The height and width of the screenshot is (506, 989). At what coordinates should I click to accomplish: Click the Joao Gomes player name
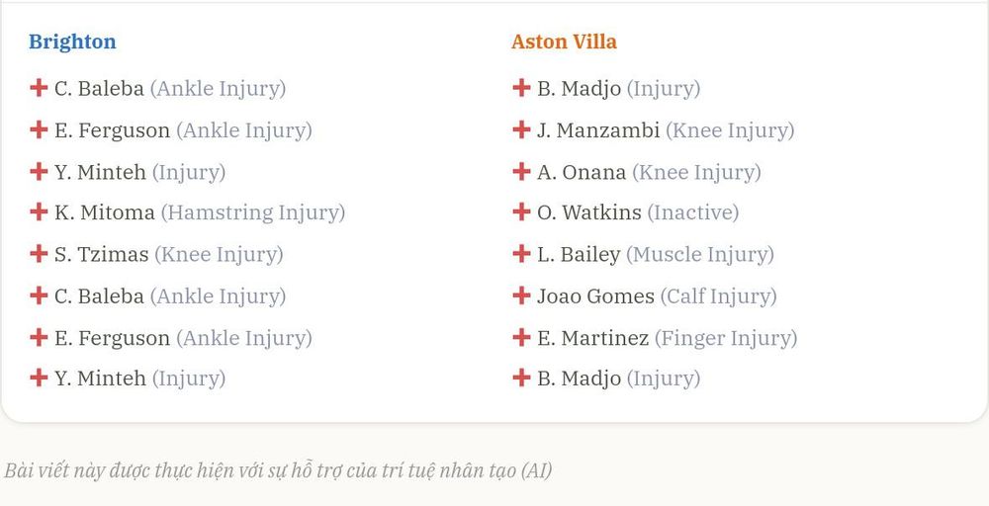click(595, 295)
